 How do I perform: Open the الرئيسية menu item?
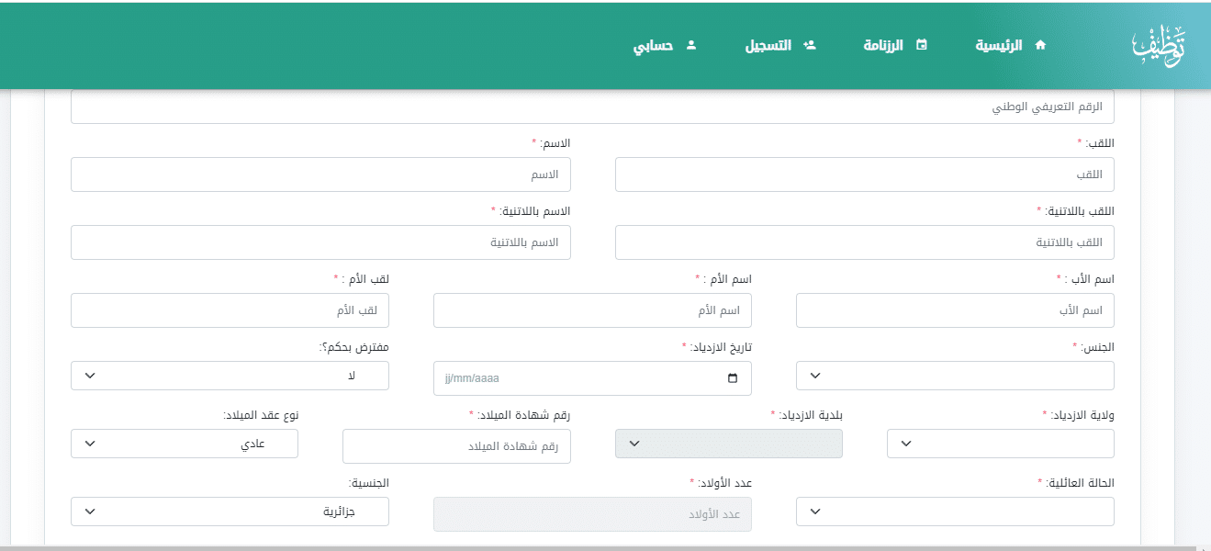click(998, 45)
